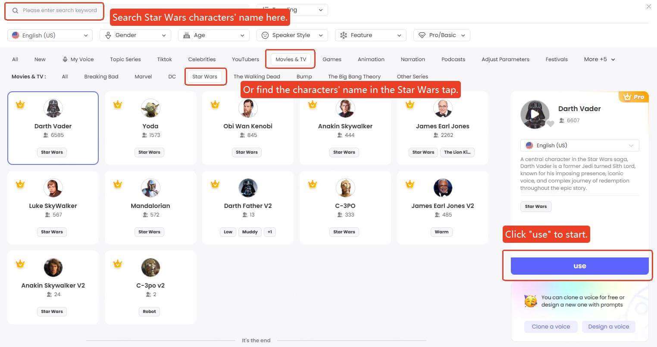Open the Celebrities tab
Screen dimensions: 657x347
point(202,59)
